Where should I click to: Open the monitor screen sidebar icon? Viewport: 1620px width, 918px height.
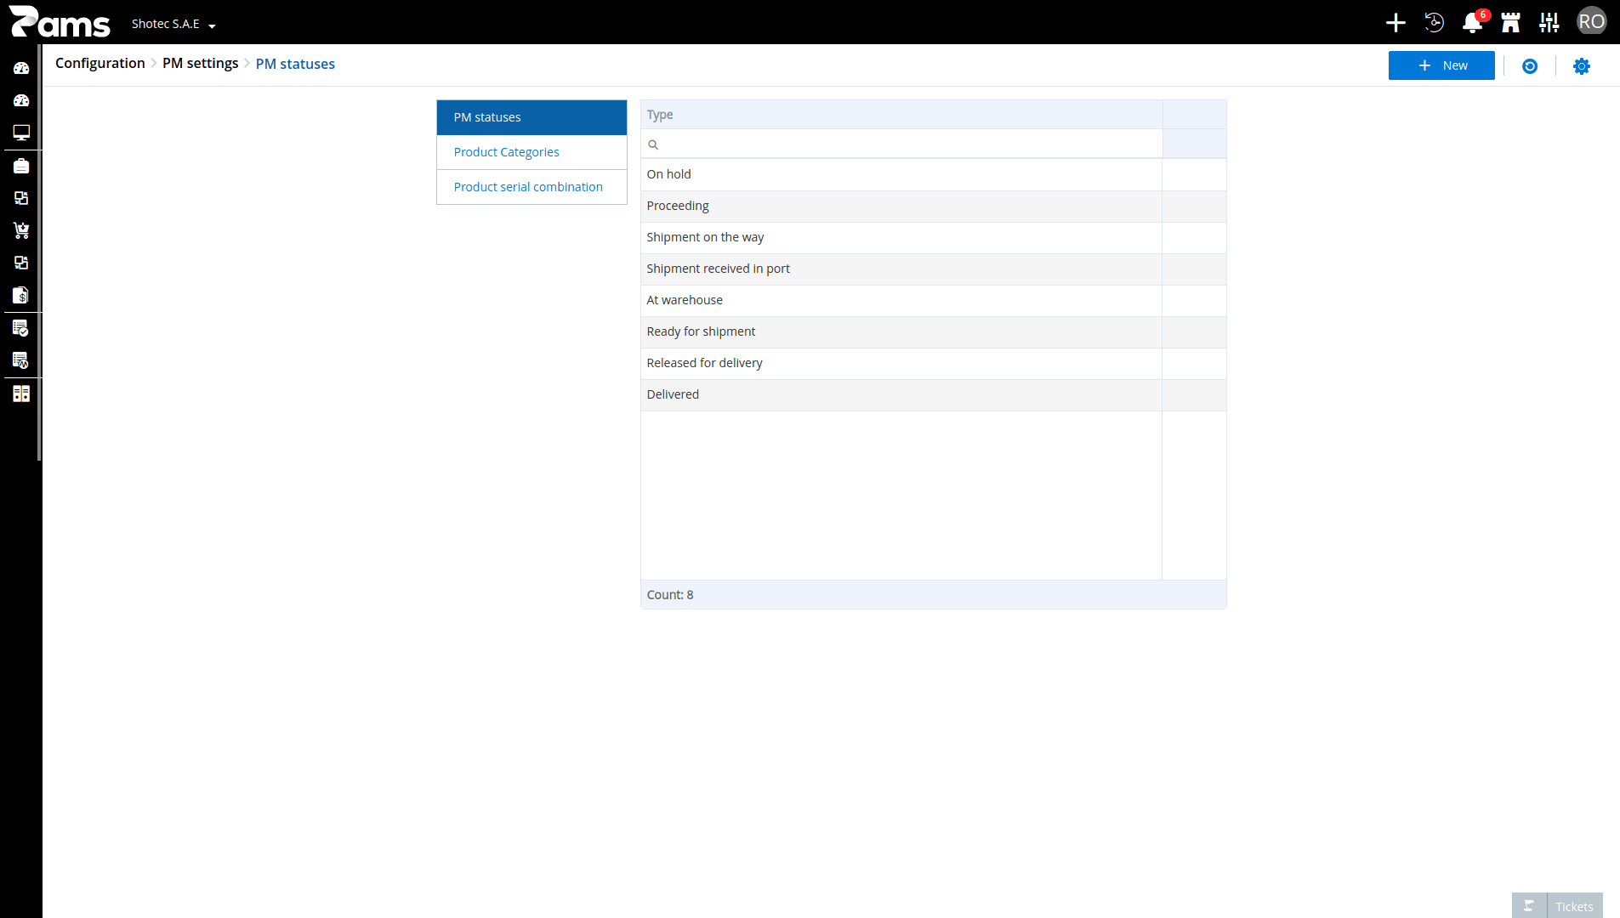(21, 133)
